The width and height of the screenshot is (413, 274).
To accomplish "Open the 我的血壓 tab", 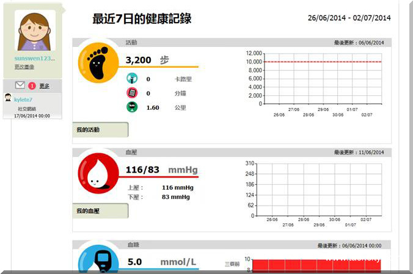I will click(100, 211).
